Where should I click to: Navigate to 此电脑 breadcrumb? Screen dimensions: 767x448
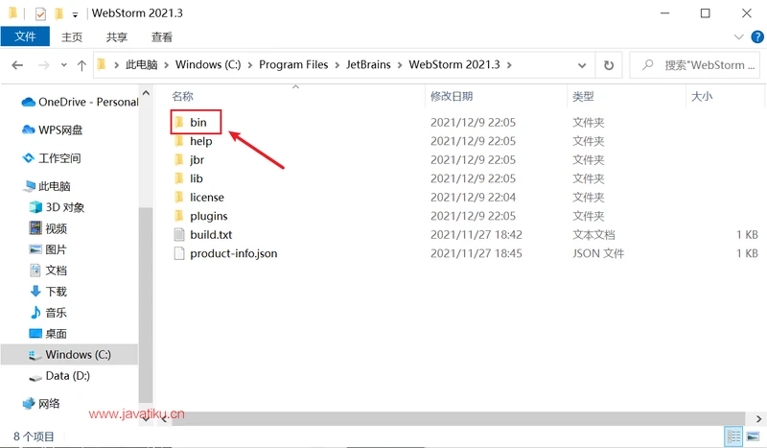point(141,64)
